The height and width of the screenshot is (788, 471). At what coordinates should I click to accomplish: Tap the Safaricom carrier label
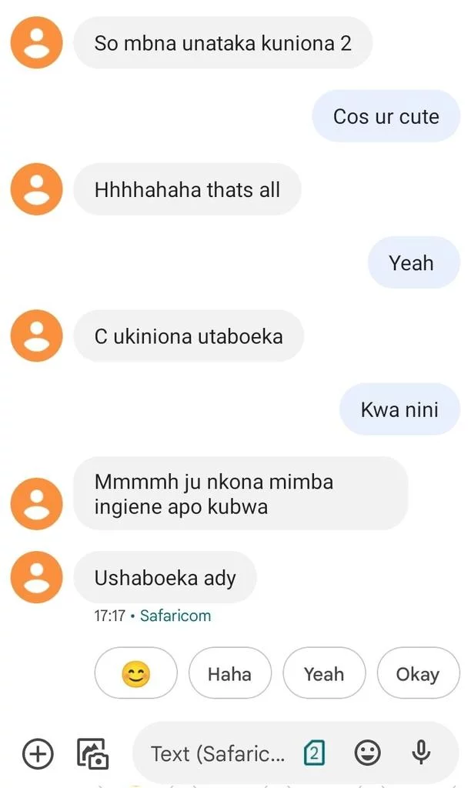175,616
